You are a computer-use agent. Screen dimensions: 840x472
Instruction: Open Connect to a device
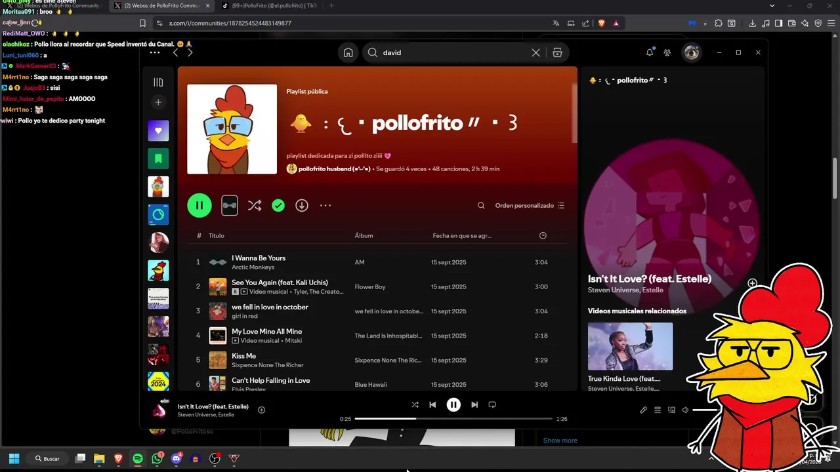(x=671, y=410)
